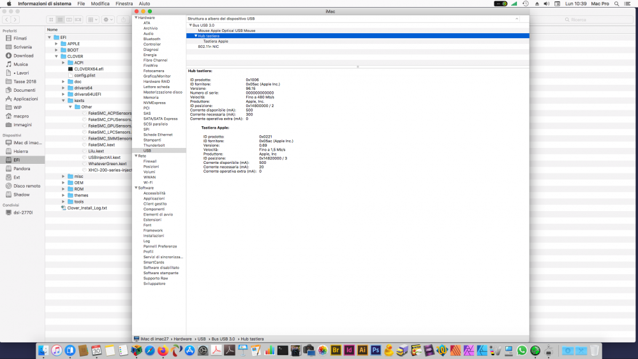This screenshot has width=638, height=359.
Task: Collapse the Hardware section
Action: point(136,17)
